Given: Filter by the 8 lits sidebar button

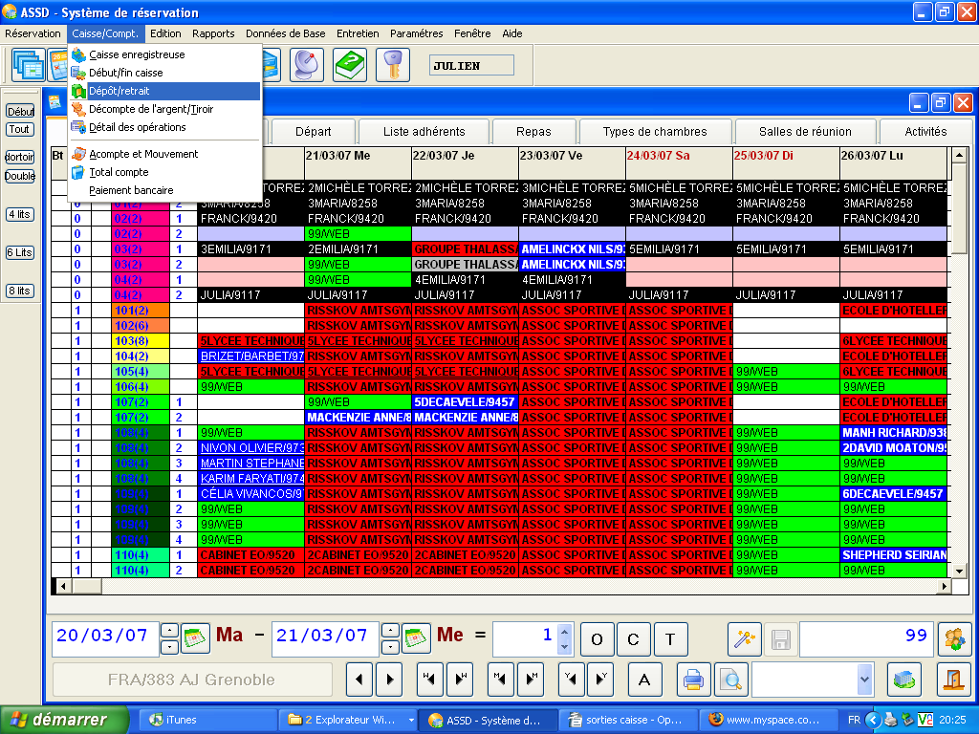Looking at the screenshot, I should point(20,291).
